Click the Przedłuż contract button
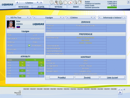The image size is (130, 98). coord(62,78)
